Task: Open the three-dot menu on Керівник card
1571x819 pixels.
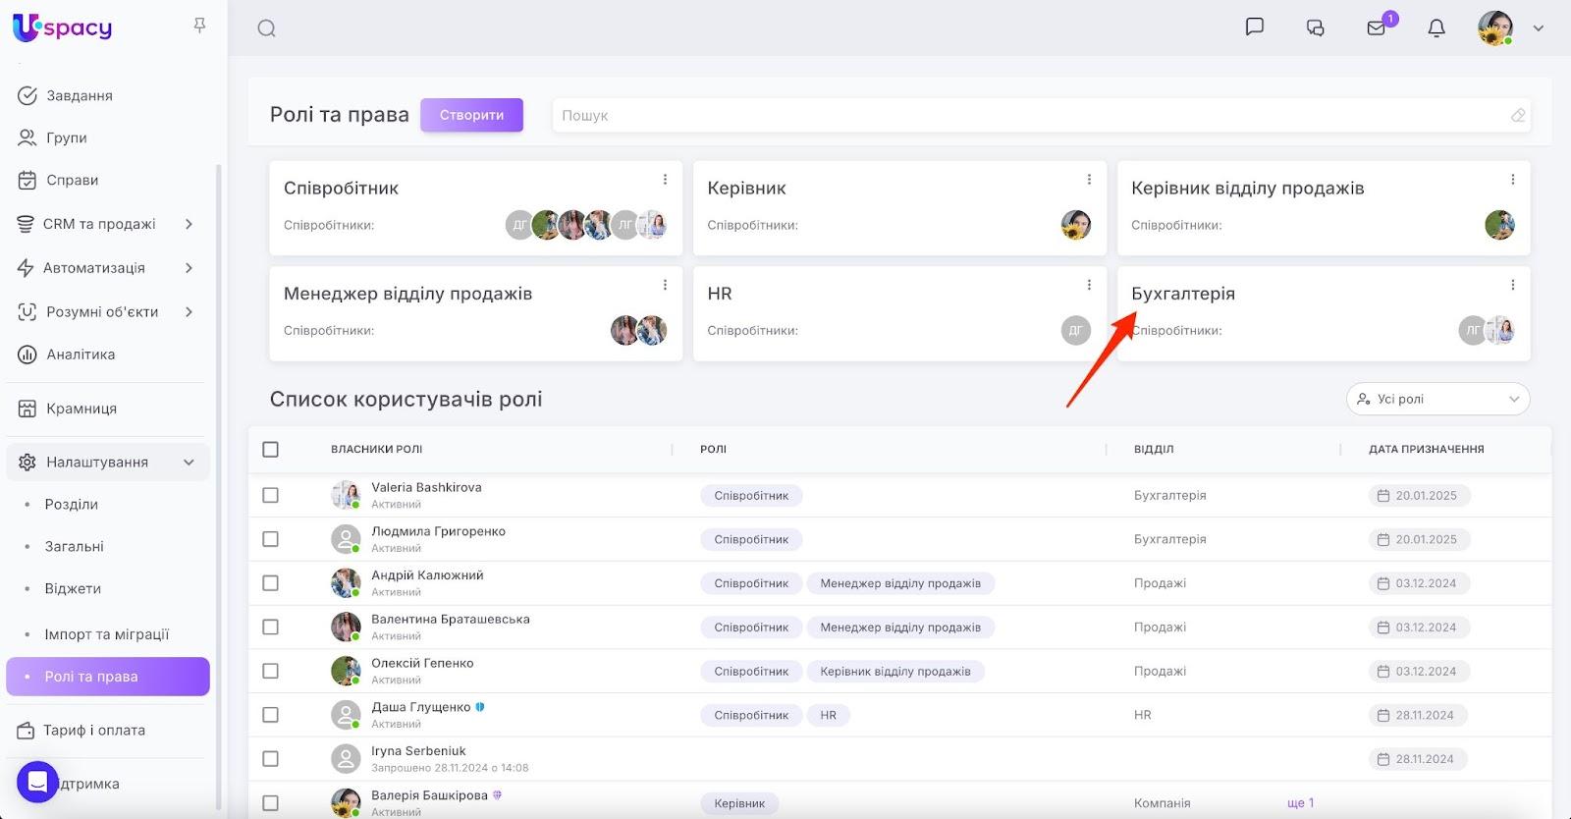Action: click(x=1088, y=180)
